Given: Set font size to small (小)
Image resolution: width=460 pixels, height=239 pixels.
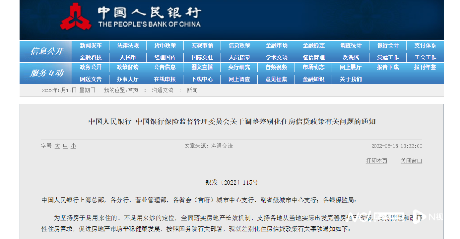Looking at the screenshot, I should pos(73,146).
